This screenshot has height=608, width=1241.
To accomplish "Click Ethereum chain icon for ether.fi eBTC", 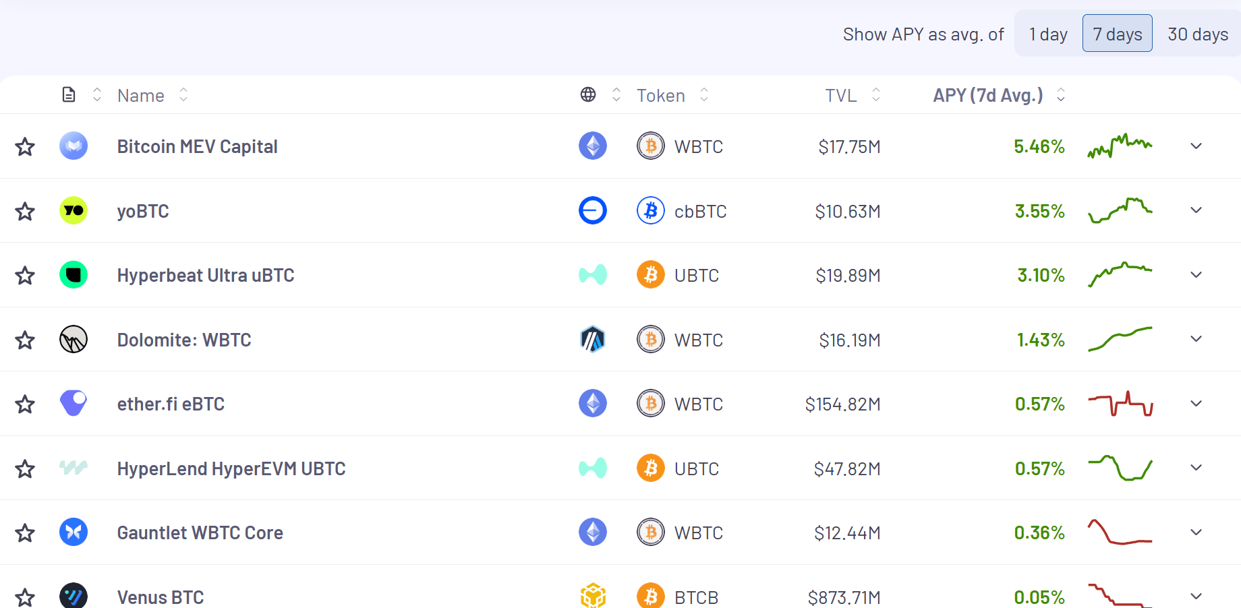I will [x=593, y=403].
